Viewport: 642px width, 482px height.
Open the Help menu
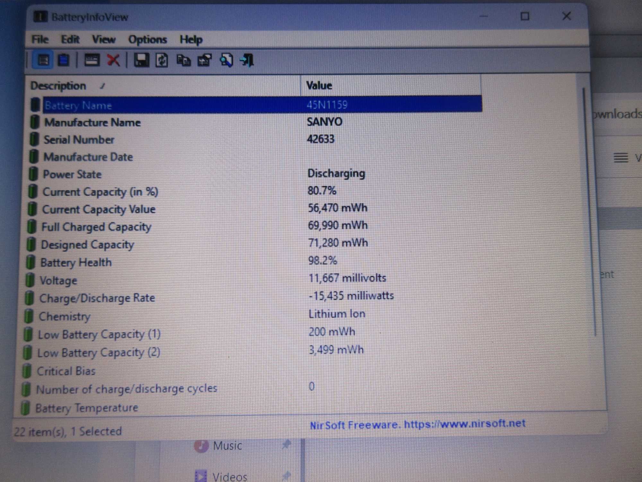(191, 40)
